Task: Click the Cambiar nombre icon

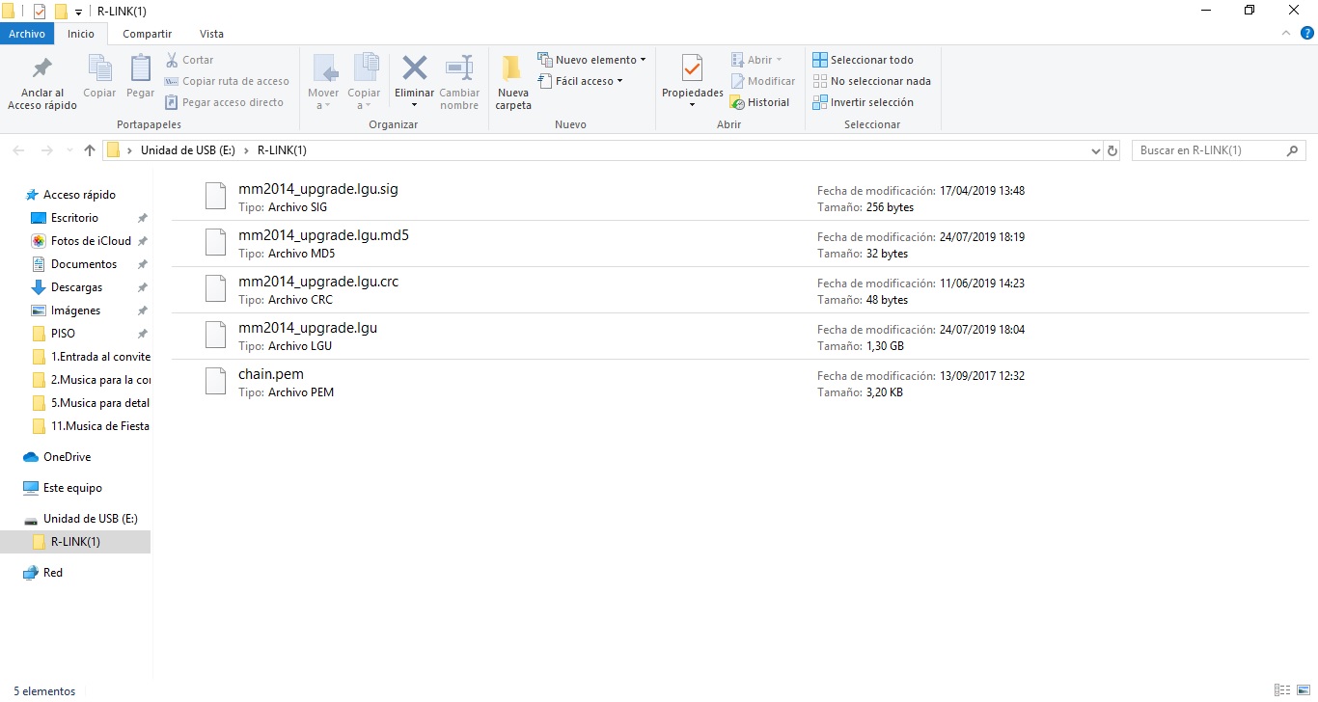Action: coord(459,69)
